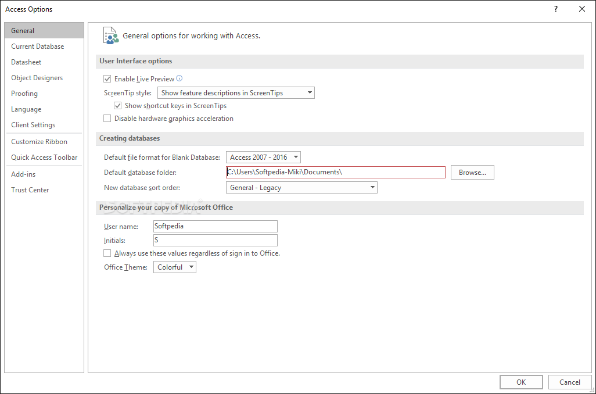
Task: Go to Object Designers settings
Action: pyautogui.click(x=44, y=78)
